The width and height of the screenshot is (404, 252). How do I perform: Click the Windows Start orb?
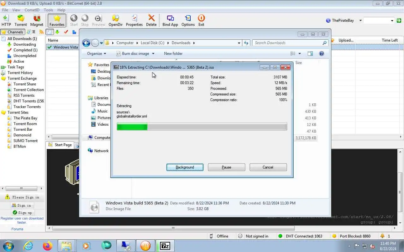click(9, 246)
